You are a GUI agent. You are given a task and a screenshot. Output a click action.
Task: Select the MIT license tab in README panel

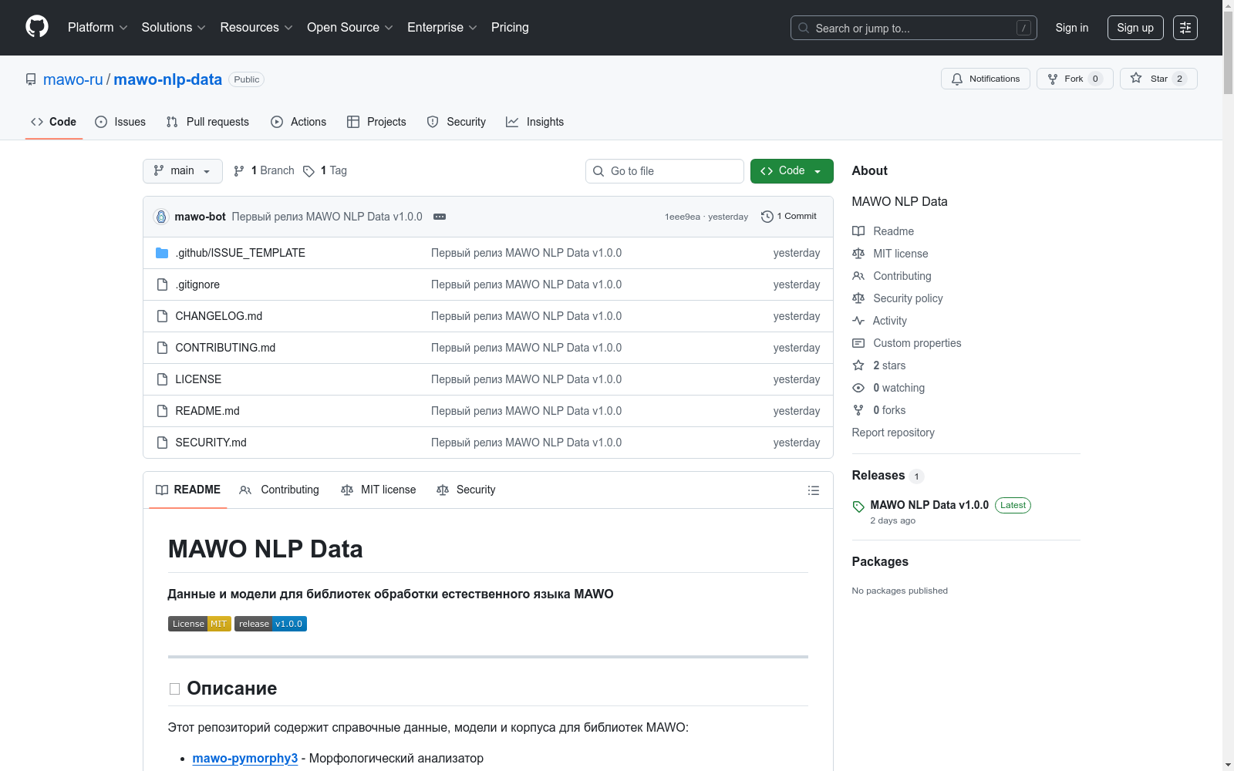point(379,490)
